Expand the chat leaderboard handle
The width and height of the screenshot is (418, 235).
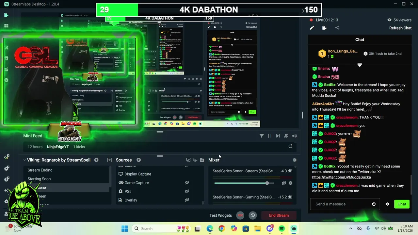coord(360,65)
